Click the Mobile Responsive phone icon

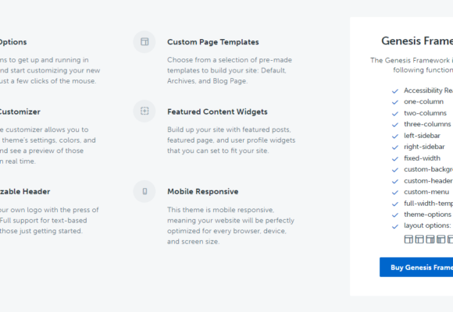pyautogui.click(x=144, y=191)
